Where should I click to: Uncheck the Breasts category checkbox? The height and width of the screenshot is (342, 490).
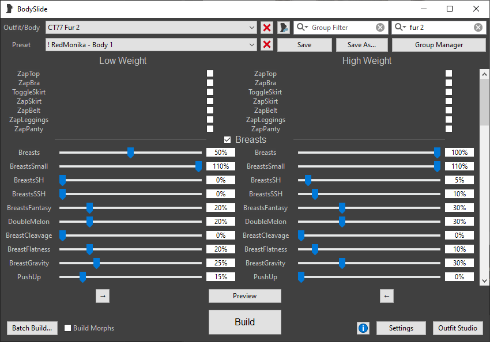pyautogui.click(x=228, y=139)
